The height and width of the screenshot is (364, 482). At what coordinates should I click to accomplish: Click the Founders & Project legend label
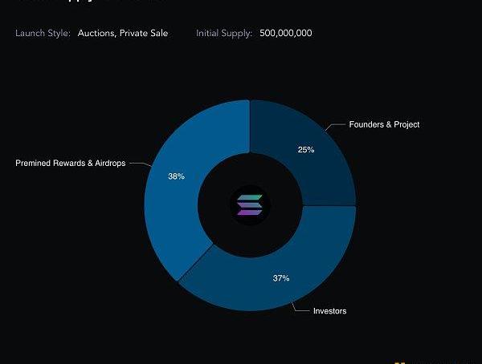(x=384, y=125)
